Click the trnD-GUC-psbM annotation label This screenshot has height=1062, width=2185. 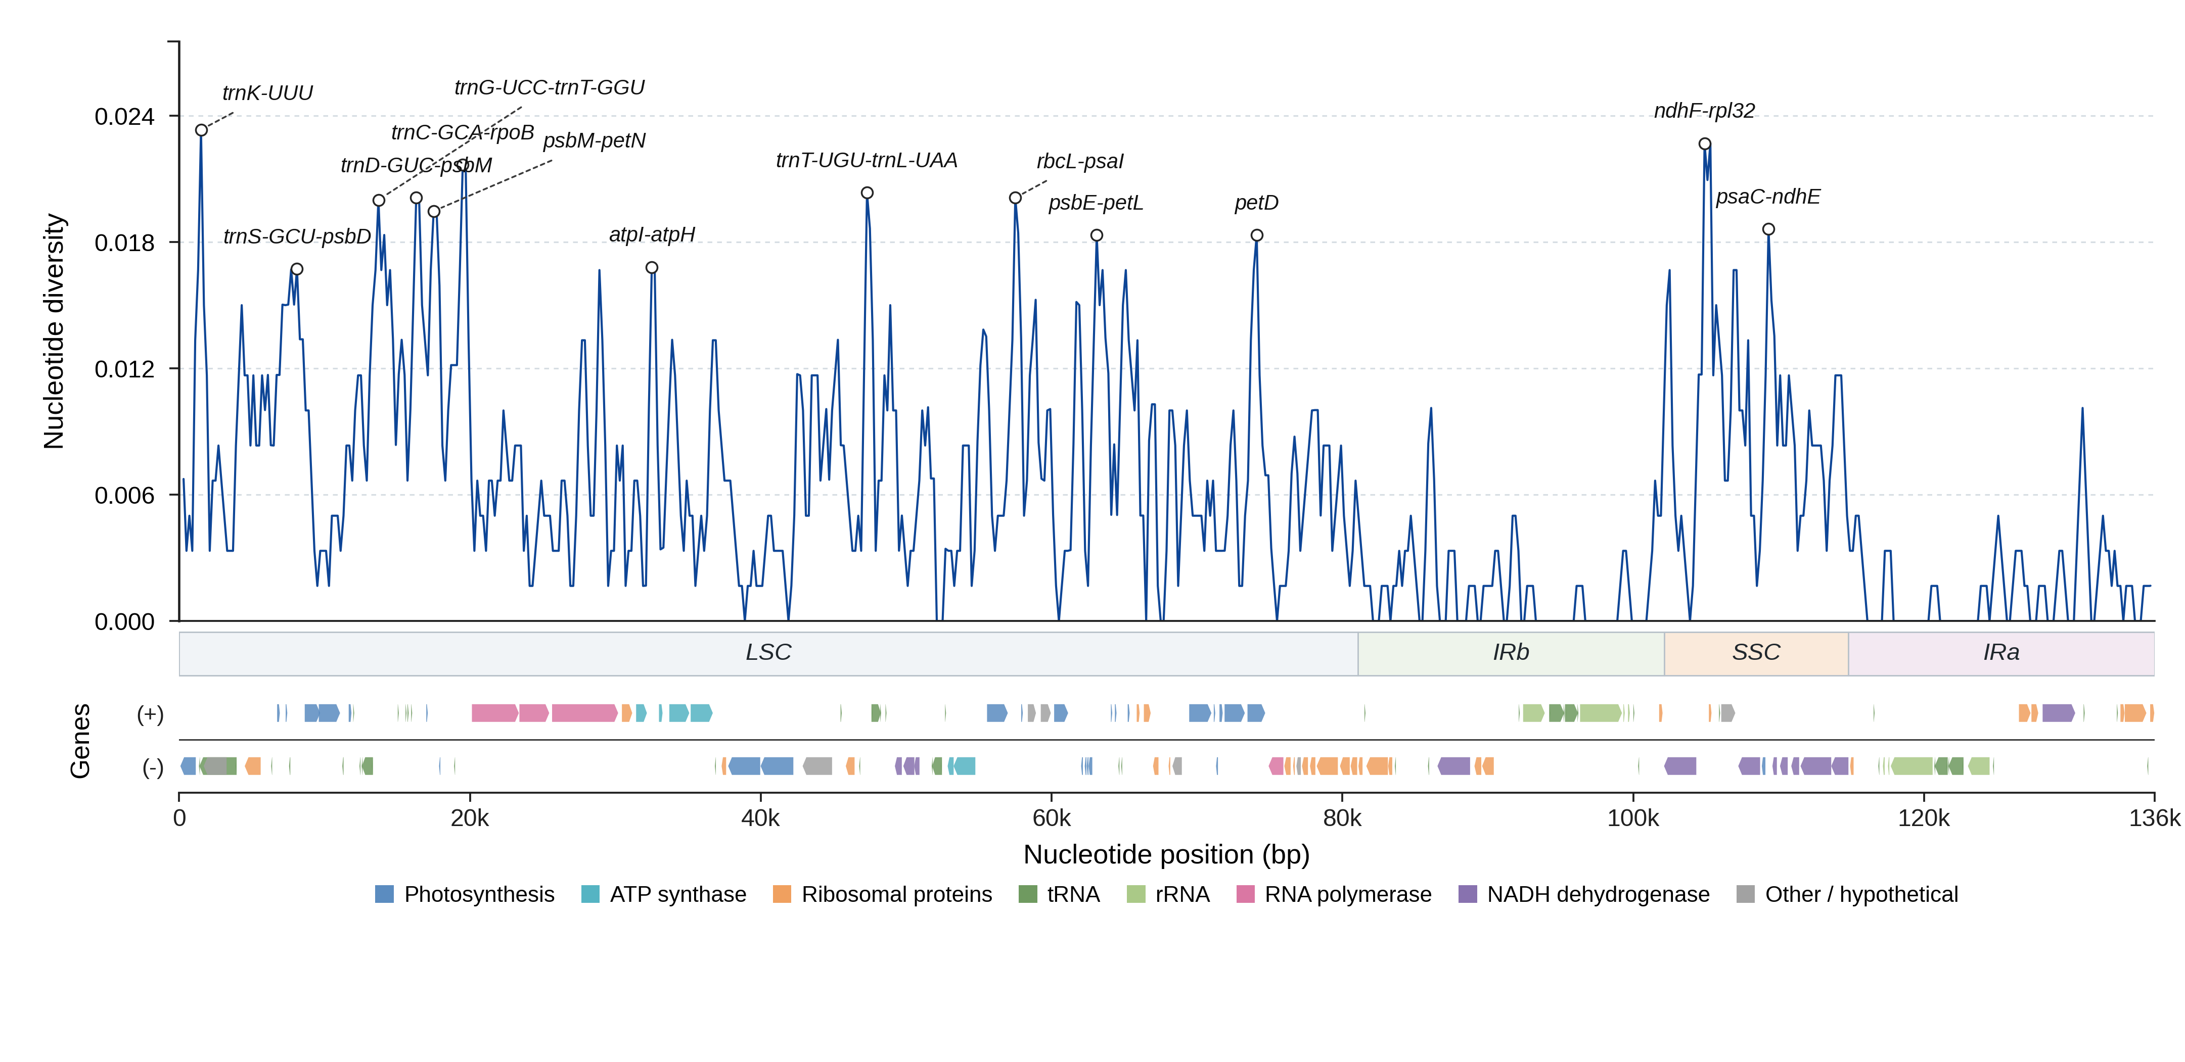[x=416, y=165]
